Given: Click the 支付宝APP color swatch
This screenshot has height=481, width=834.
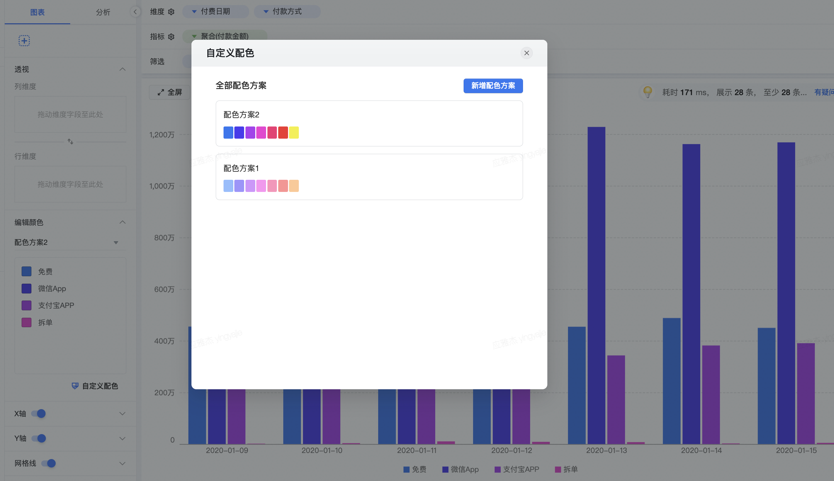Looking at the screenshot, I should tap(26, 306).
